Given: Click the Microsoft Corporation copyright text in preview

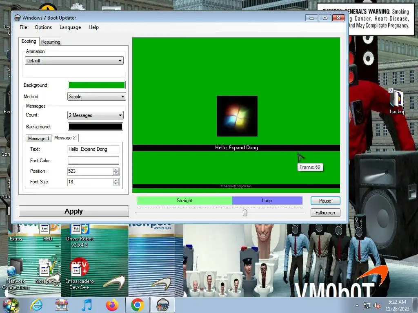Looking at the screenshot, I should tap(236, 186).
